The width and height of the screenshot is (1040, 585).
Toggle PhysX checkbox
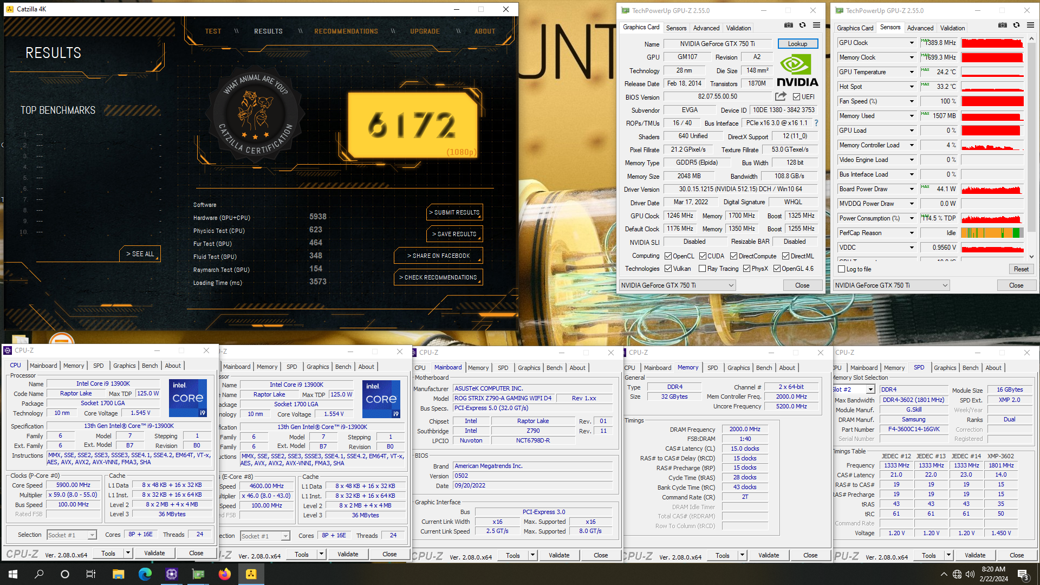(746, 269)
